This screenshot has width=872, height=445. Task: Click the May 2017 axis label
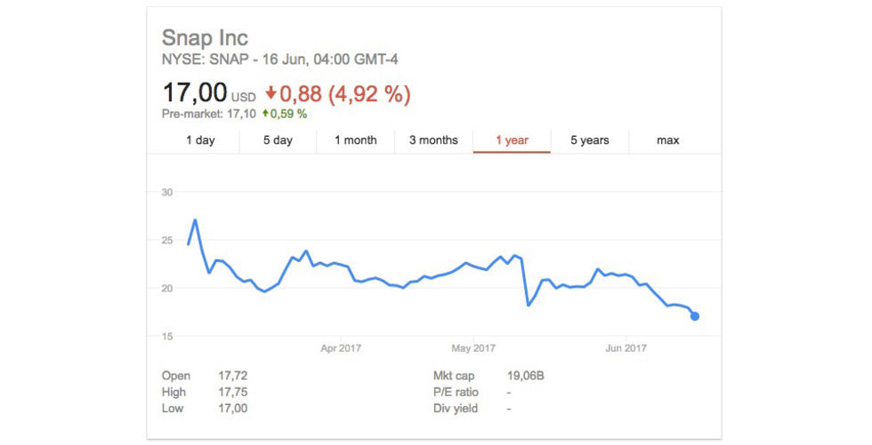(x=473, y=348)
